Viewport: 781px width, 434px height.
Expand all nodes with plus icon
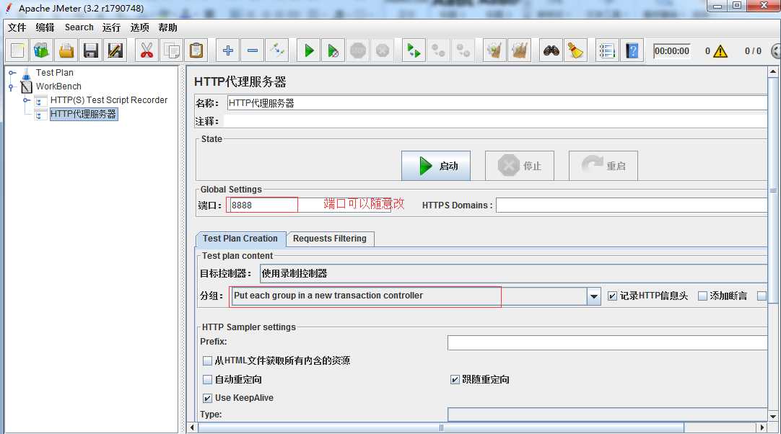point(227,50)
